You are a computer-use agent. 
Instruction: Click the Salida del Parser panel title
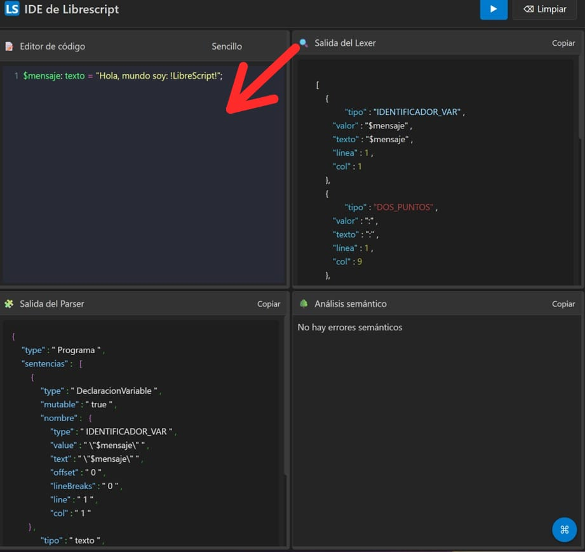tap(52, 304)
